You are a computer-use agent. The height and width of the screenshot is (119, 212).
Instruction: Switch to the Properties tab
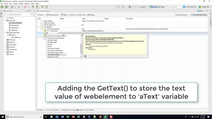[x=90, y=110]
